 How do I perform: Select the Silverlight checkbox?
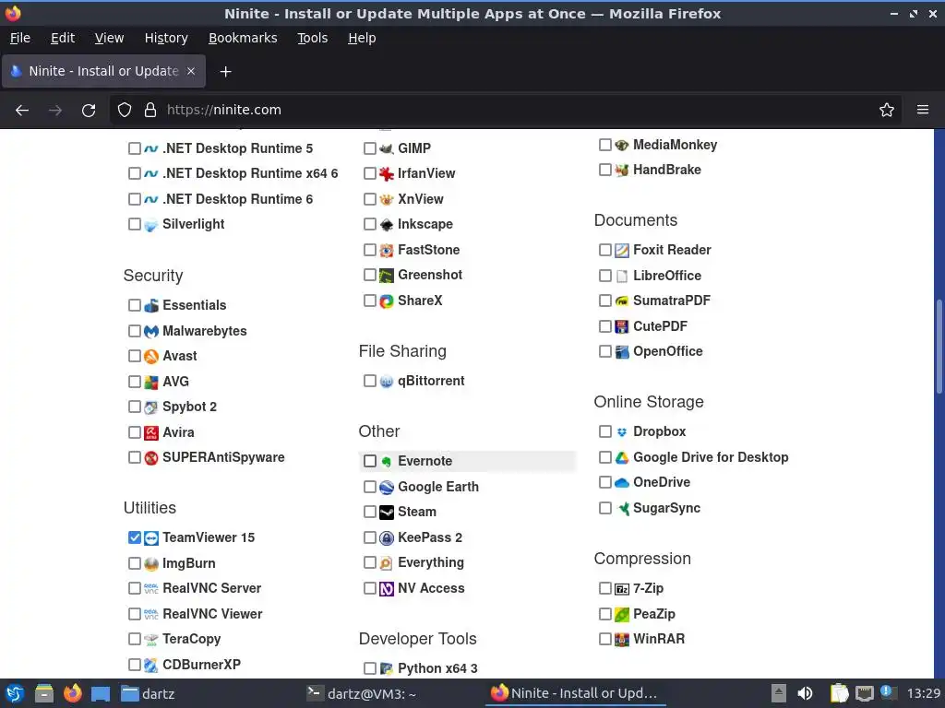pyautogui.click(x=135, y=224)
